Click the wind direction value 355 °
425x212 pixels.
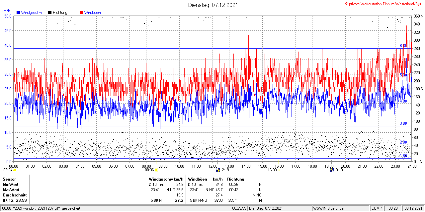pos(232,200)
